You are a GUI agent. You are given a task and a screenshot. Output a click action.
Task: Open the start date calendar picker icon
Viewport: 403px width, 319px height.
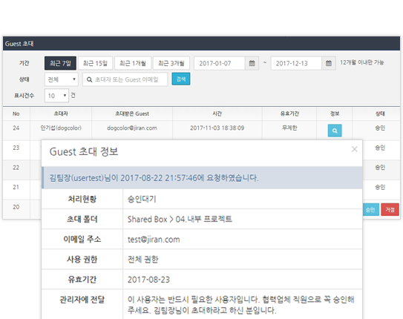tap(252, 63)
